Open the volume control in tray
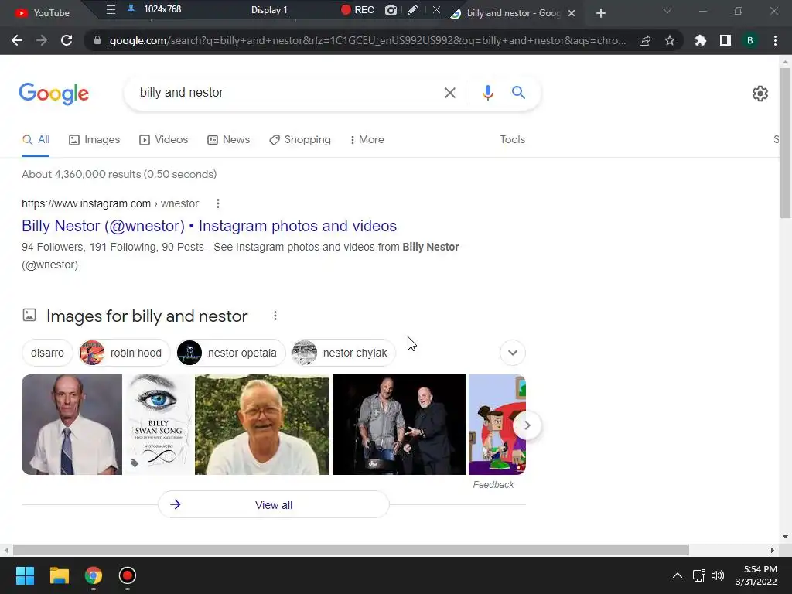Viewport: 792px width, 594px height. tap(717, 575)
